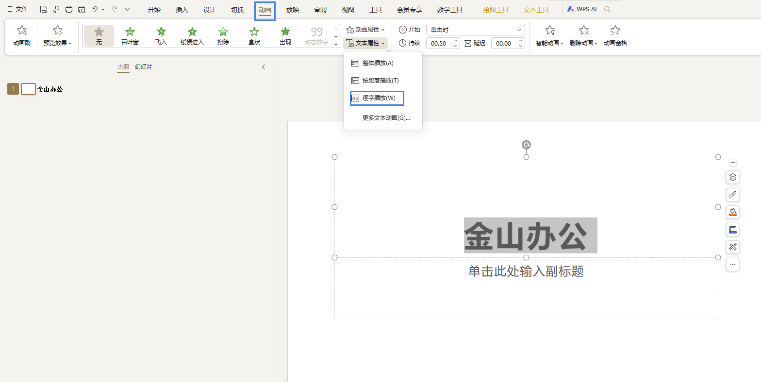Click the 金山办公 outline entry text
The image size is (761, 382).
(50, 89)
